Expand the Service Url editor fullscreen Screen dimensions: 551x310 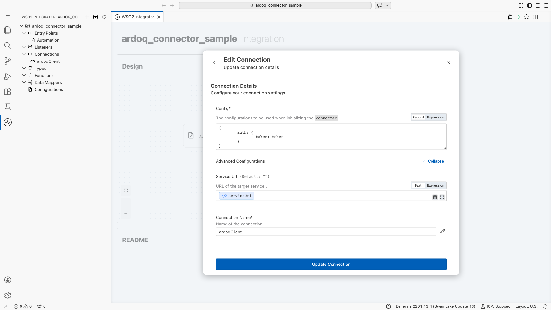coord(442,197)
